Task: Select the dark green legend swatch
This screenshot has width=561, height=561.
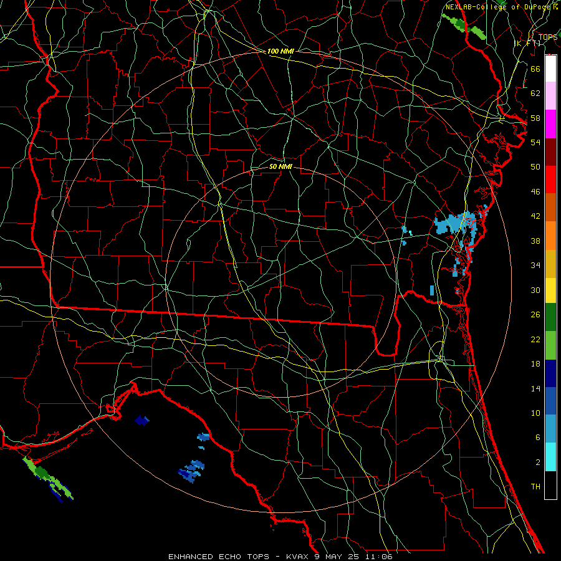Action: coord(550,317)
